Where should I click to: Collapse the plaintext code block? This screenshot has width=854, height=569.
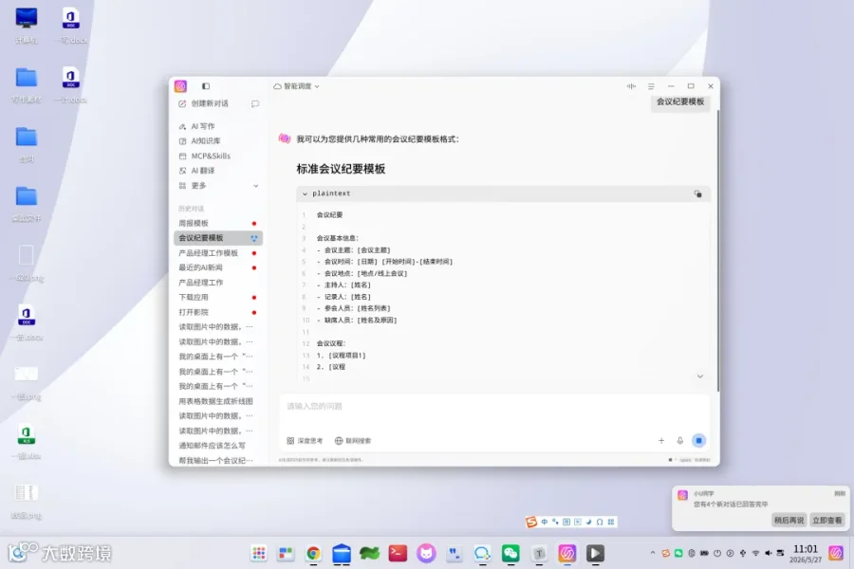[x=305, y=193]
